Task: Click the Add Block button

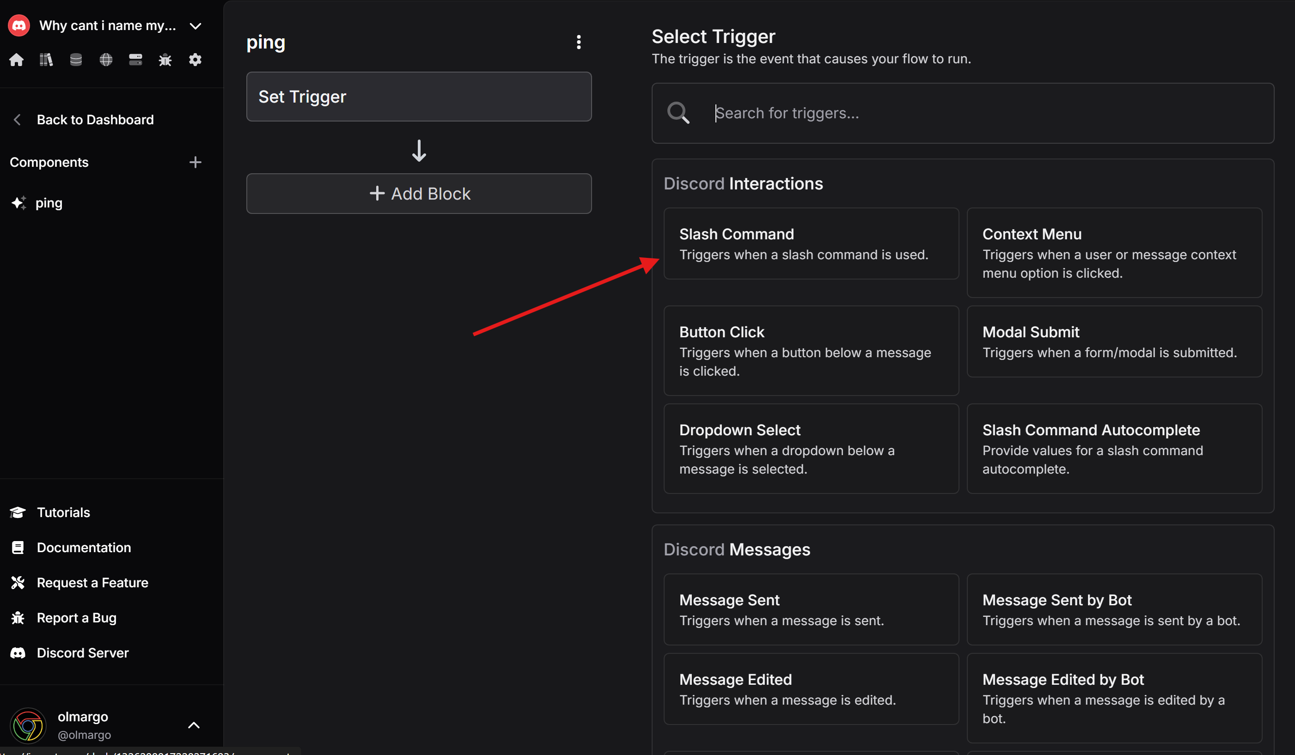Action: [419, 194]
